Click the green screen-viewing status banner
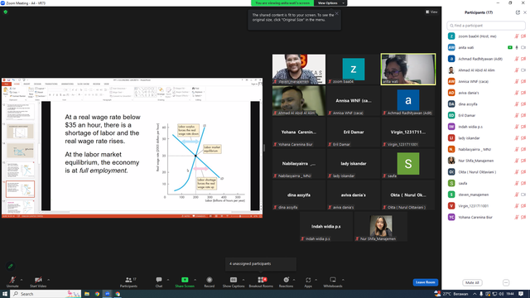This screenshot has height=298, width=530. point(282,3)
